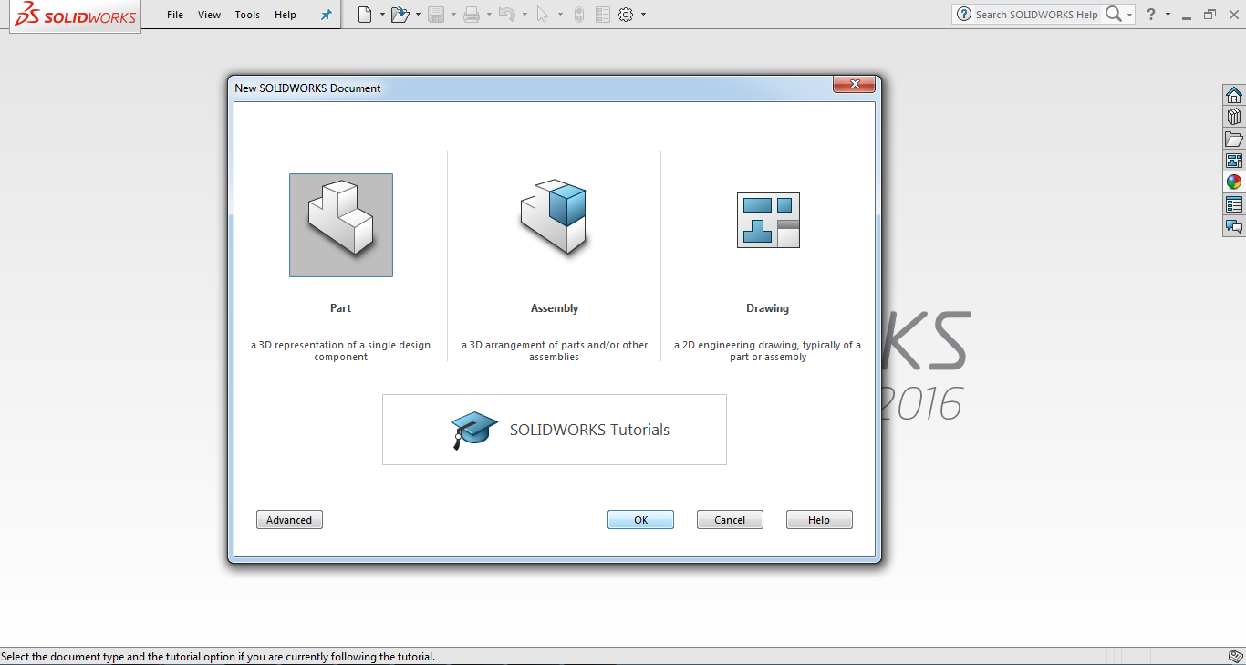The height and width of the screenshot is (665, 1246).
Task: Click status bar icon at bottom right
Action: click(1234, 657)
